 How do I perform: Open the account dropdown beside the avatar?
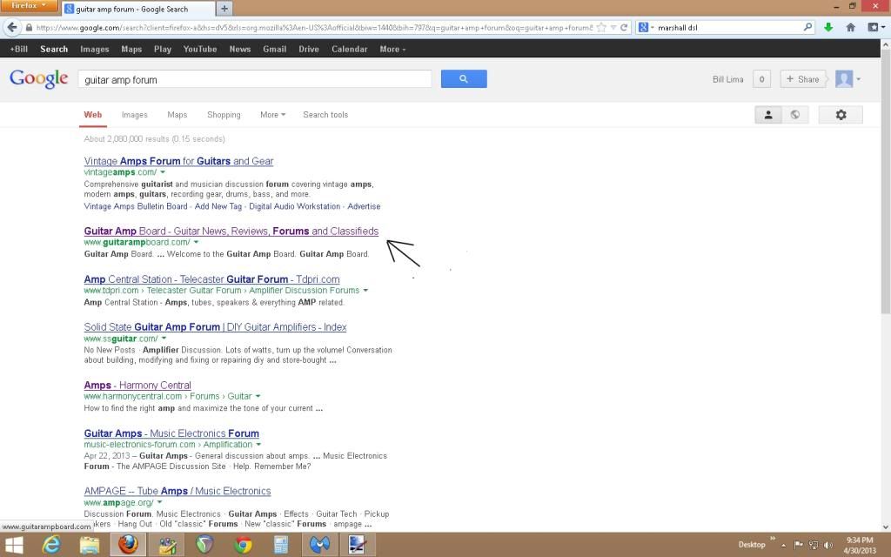858,79
